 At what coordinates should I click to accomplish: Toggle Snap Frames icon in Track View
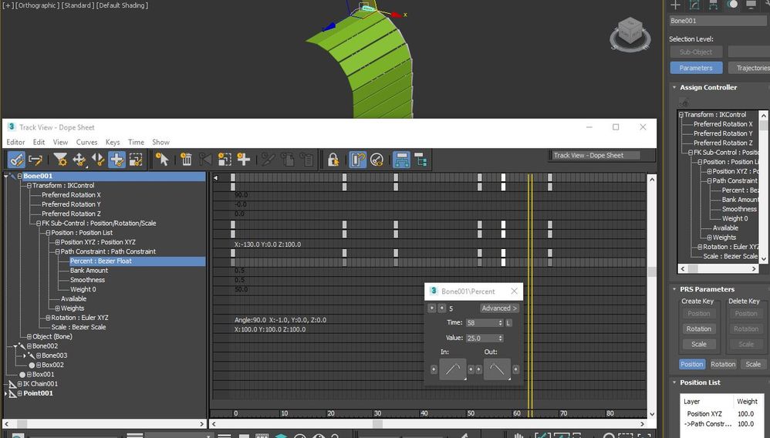click(357, 160)
